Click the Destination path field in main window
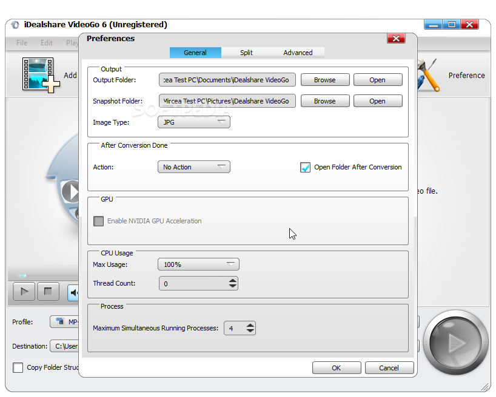Viewport: 496px width, 397px height. pyautogui.click(x=64, y=346)
